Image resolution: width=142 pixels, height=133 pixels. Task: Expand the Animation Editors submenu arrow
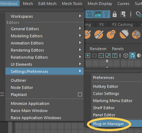pyautogui.click(x=80, y=43)
